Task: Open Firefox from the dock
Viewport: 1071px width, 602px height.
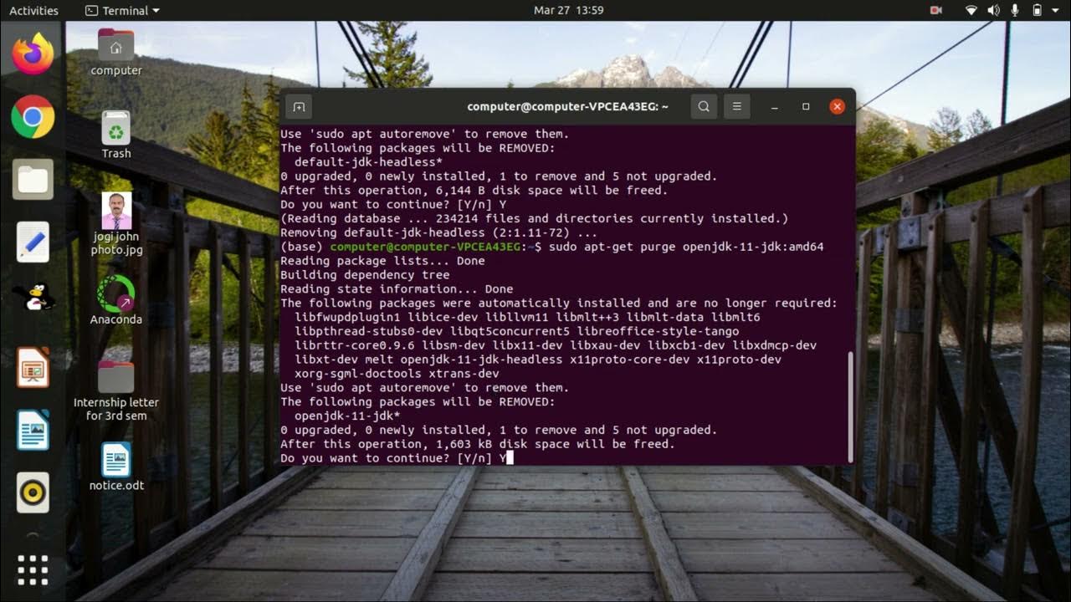Action: click(x=33, y=54)
